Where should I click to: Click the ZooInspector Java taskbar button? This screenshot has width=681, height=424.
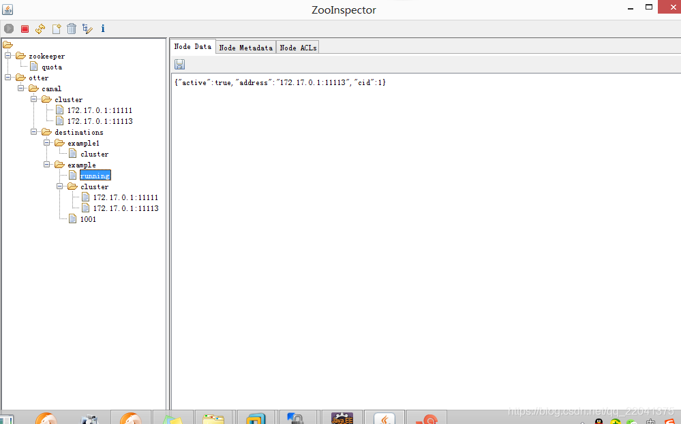click(384, 418)
